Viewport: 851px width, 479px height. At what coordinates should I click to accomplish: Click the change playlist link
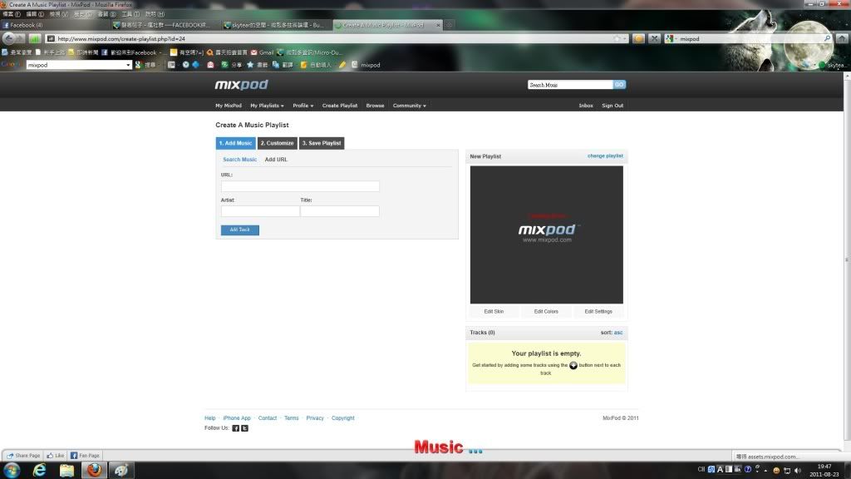tap(605, 156)
